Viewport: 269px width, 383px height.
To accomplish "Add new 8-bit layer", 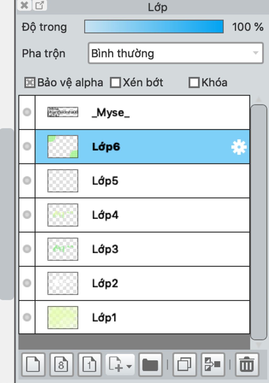I will click(61, 365).
